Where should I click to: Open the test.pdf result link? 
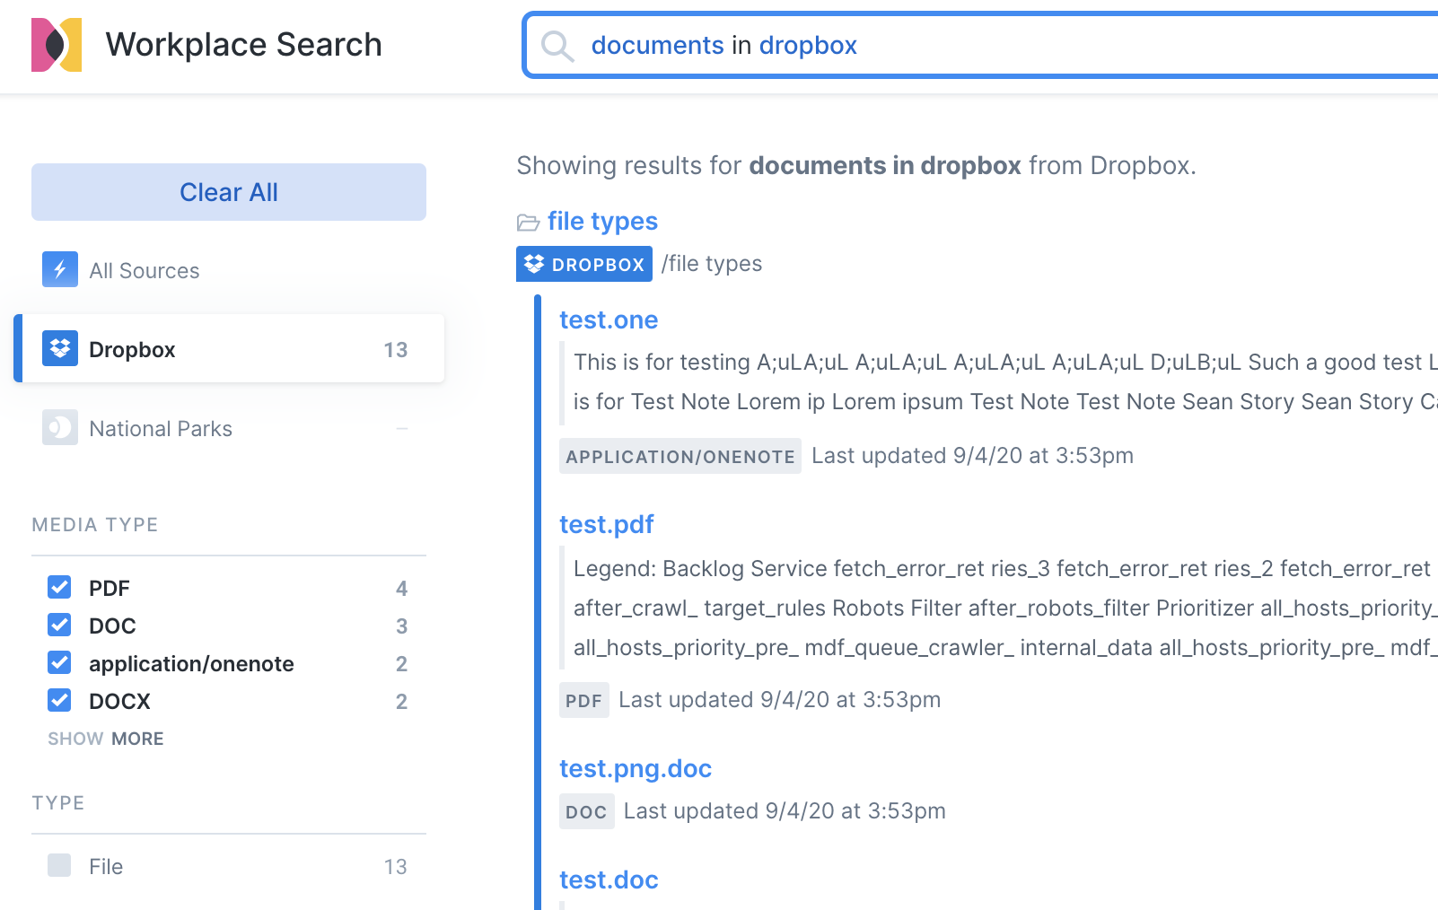[x=606, y=524]
